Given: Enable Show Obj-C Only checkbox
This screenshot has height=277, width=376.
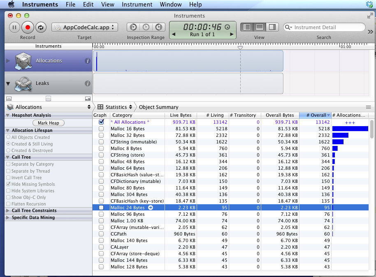Looking at the screenshot, I should tap(8, 197).
